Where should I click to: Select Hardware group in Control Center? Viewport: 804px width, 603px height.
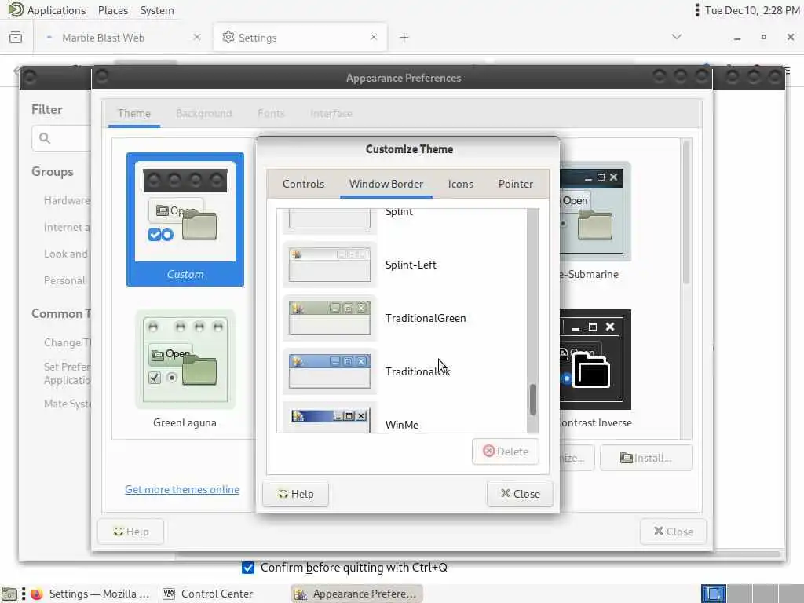(67, 200)
